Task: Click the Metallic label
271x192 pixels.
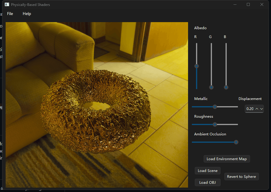Action: [201, 99]
